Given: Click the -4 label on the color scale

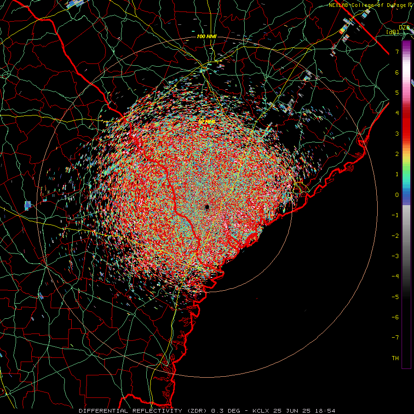Looking at the screenshot, I should 395,276.
